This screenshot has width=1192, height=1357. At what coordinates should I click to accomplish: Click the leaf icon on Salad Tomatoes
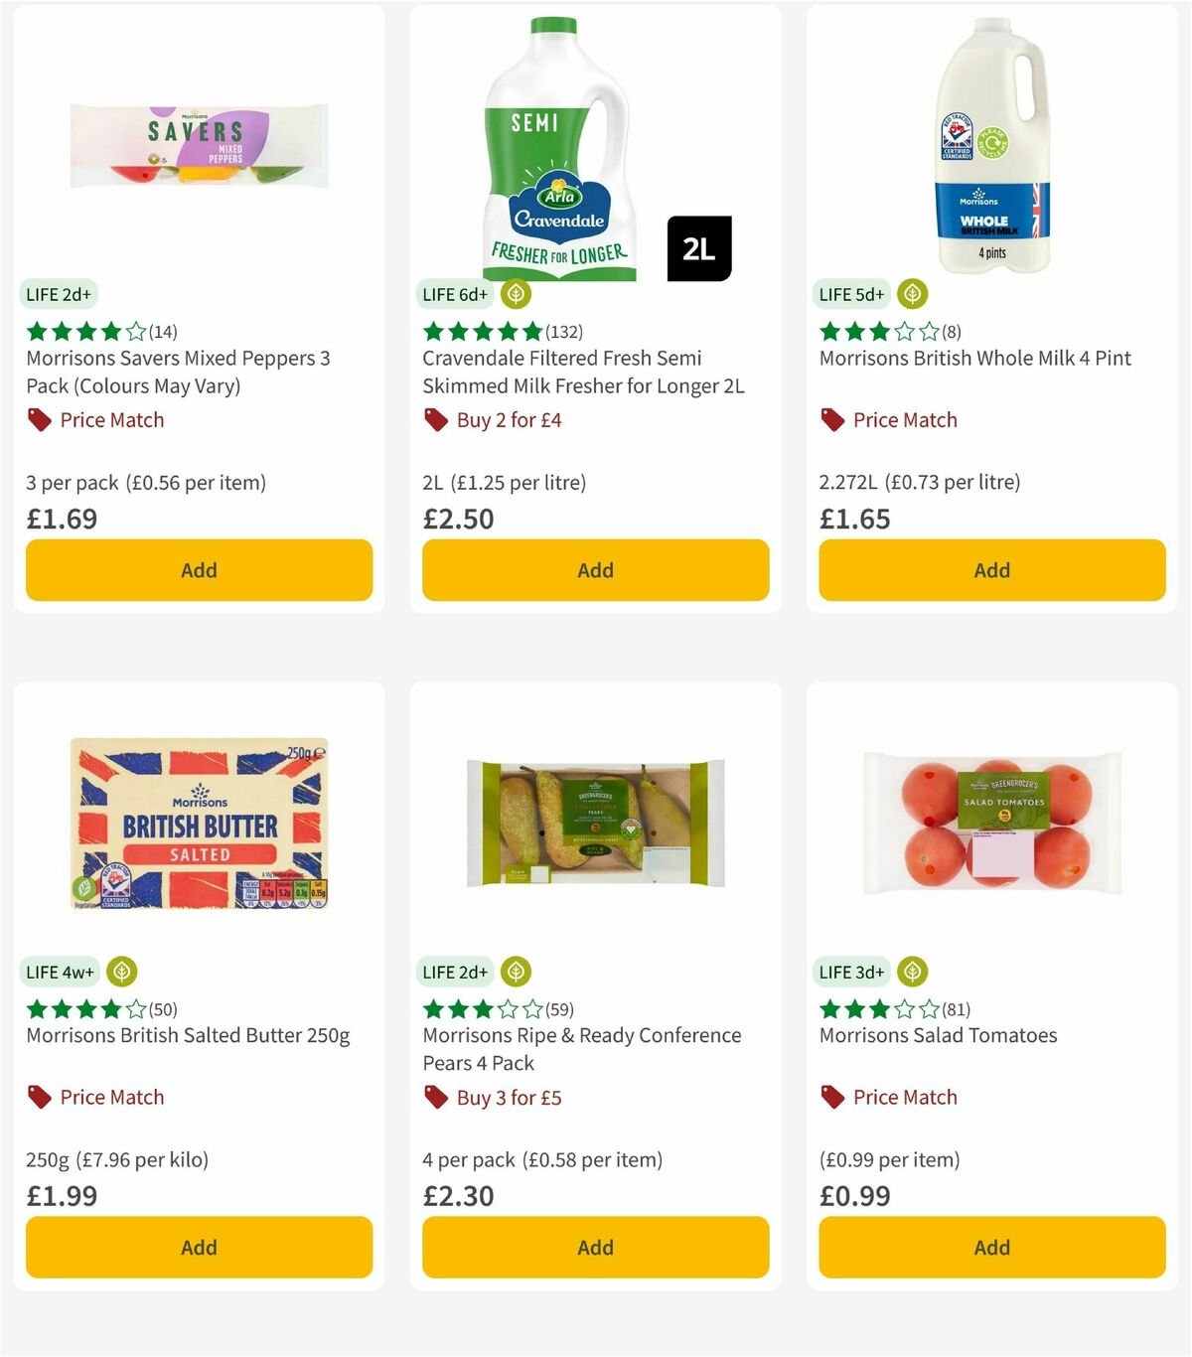point(910,972)
